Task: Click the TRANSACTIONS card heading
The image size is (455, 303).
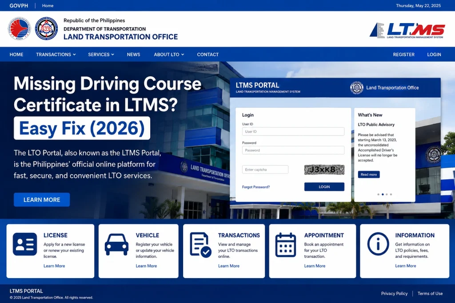Action: pos(239,235)
